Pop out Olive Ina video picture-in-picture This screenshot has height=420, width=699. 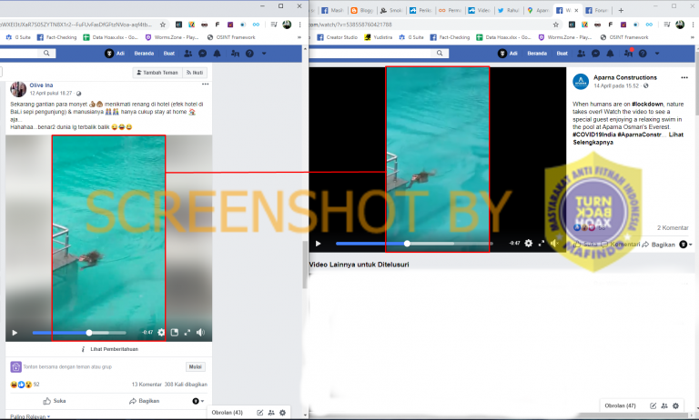pos(175,332)
